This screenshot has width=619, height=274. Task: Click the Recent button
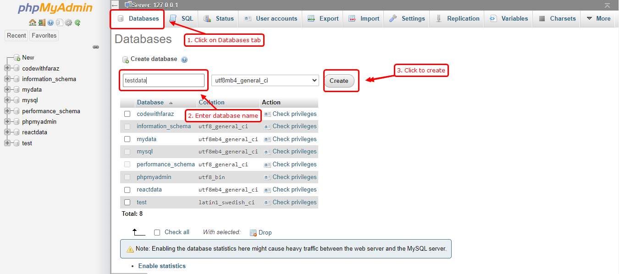tap(17, 36)
